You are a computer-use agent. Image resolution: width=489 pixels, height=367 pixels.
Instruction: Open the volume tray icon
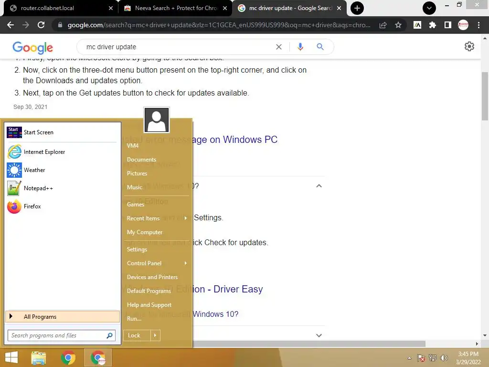click(x=444, y=358)
